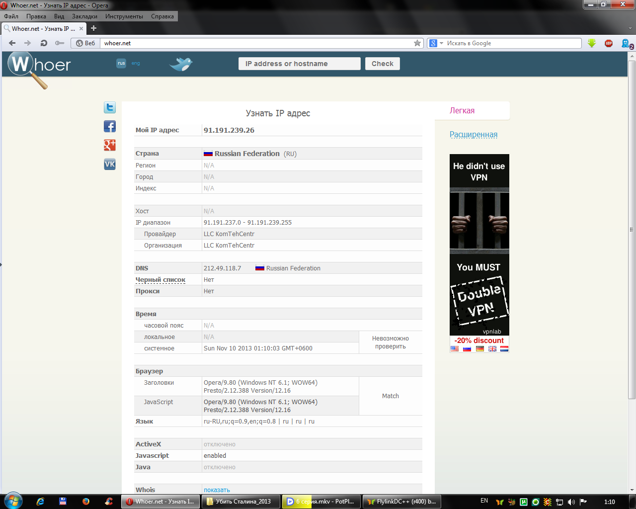
Task: Click the показать Whois link
Action: (x=217, y=490)
